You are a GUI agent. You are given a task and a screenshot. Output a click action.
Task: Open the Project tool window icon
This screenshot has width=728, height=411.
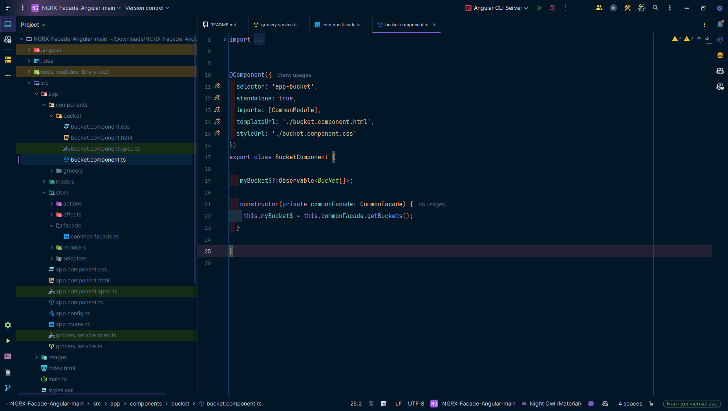point(8,24)
